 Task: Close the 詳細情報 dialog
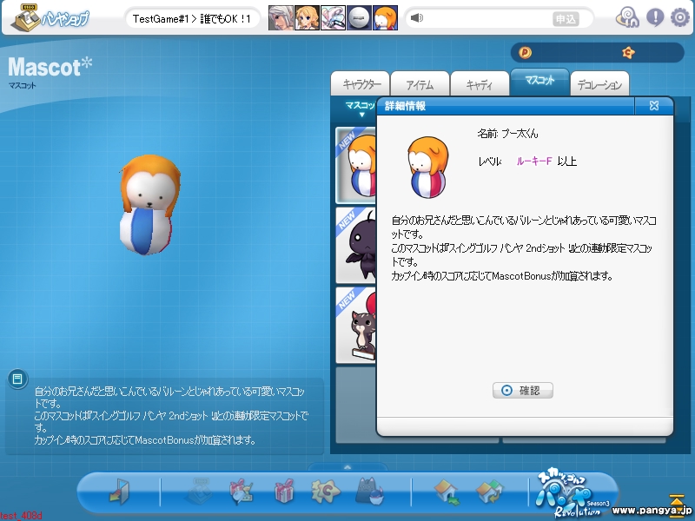tap(654, 105)
